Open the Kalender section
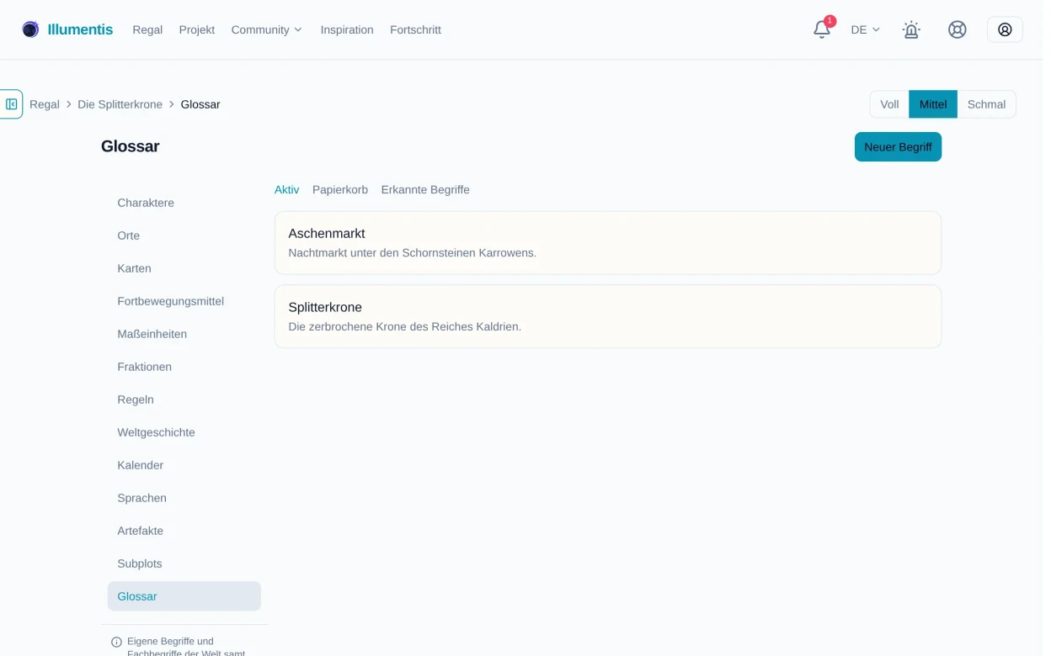This screenshot has height=656, width=1051. click(184, 465)
